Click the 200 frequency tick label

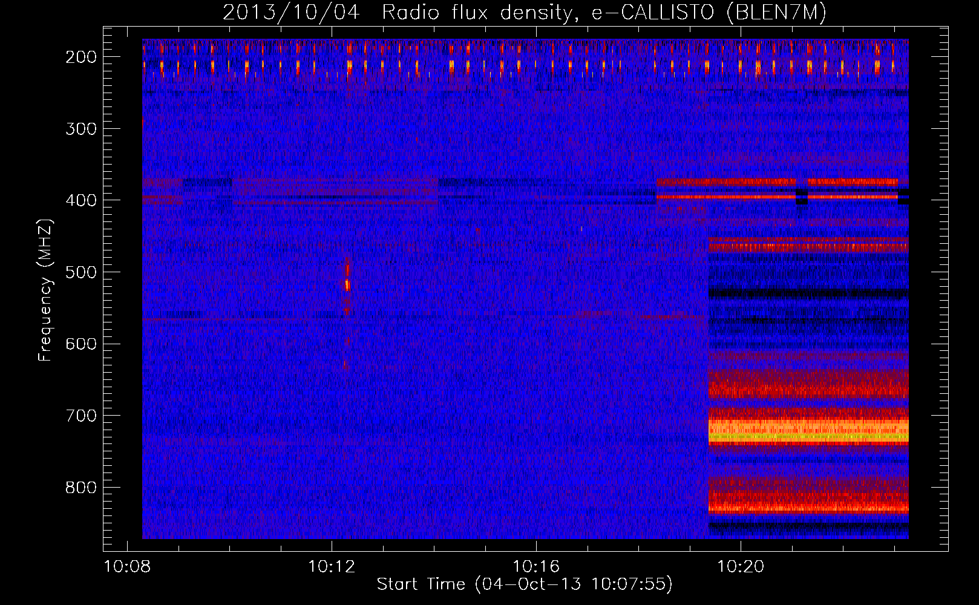coord(81,56)
